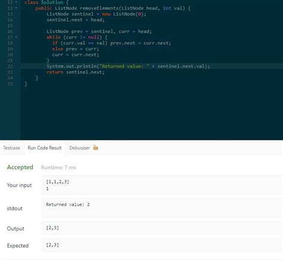Switch to the Testcase tab

[11, 148]
